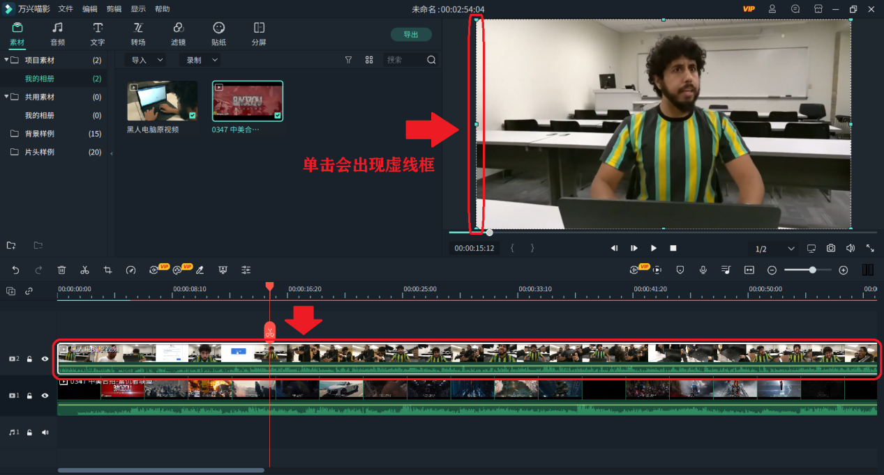The image size is (884, 475).
Task: Zoom out timeline with minus button
Action: [x=772, y=270]
